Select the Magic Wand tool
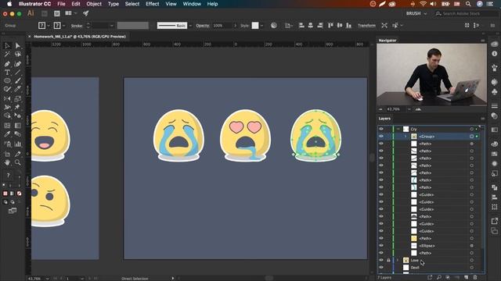The width and height of the screenshot is (501, 281). (7, 55)
